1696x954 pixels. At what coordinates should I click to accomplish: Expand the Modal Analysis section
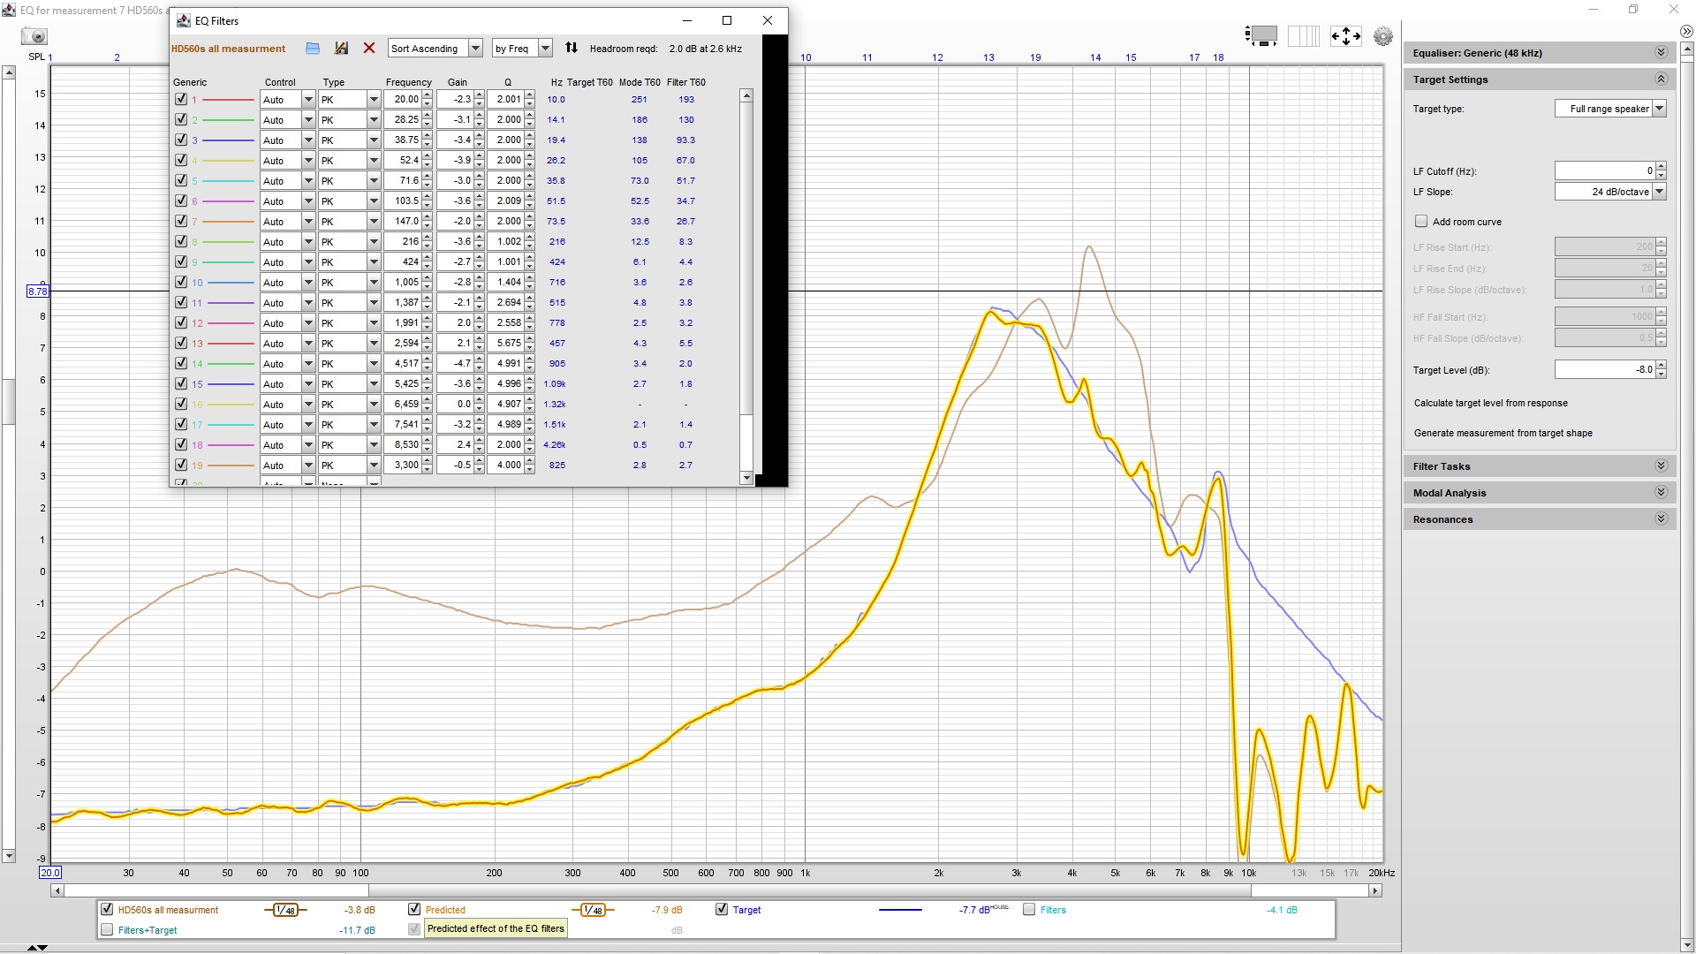tap(1661, 493)
